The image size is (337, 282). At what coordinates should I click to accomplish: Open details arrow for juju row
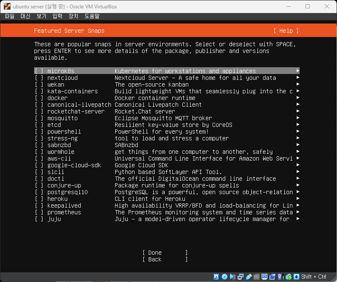tap(298, 219)
